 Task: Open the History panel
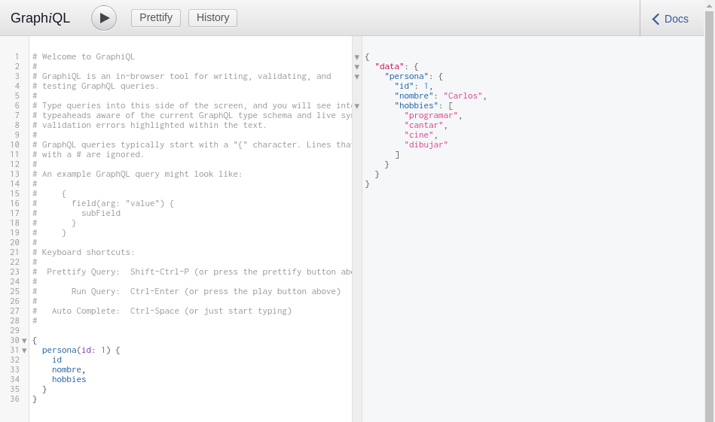point(212,18)
